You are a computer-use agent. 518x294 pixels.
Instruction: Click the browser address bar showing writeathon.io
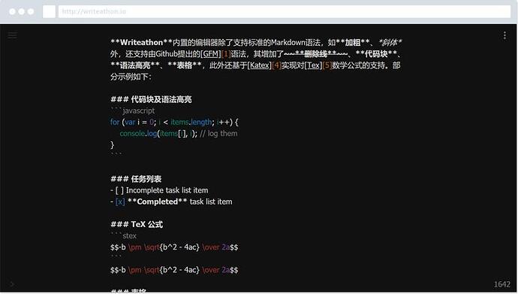coord(284,11)
